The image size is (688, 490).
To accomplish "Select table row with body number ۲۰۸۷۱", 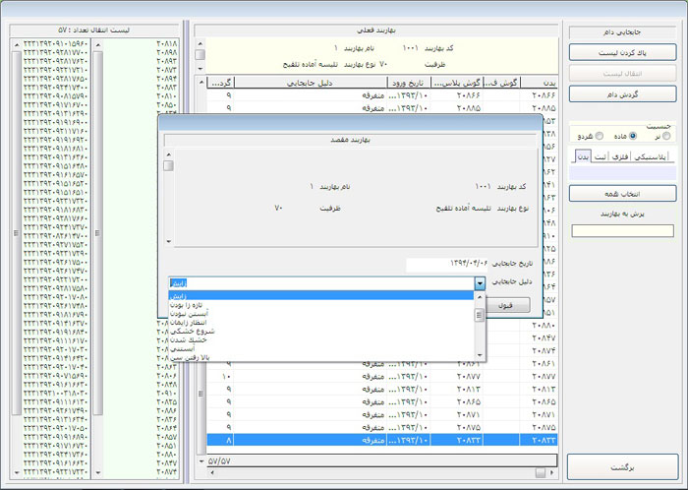I will (382, 415).
